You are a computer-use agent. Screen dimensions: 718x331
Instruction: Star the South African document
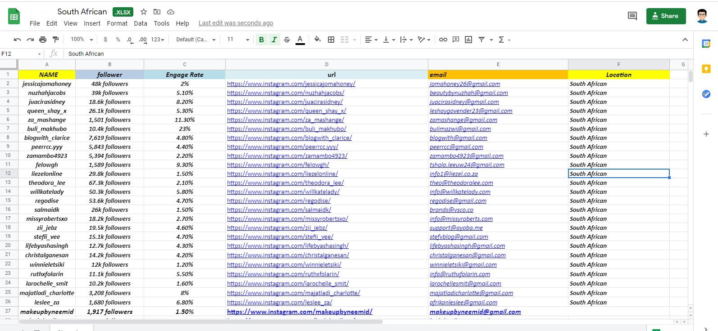143,12
